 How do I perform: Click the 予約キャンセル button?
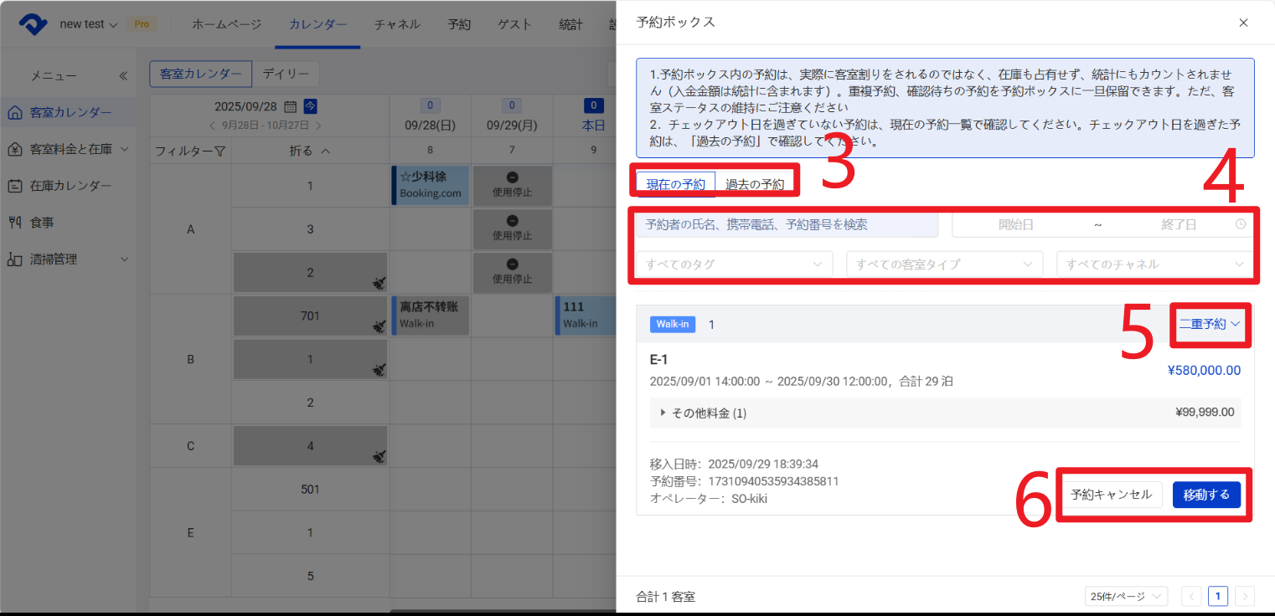click(x=1111, y=495)
